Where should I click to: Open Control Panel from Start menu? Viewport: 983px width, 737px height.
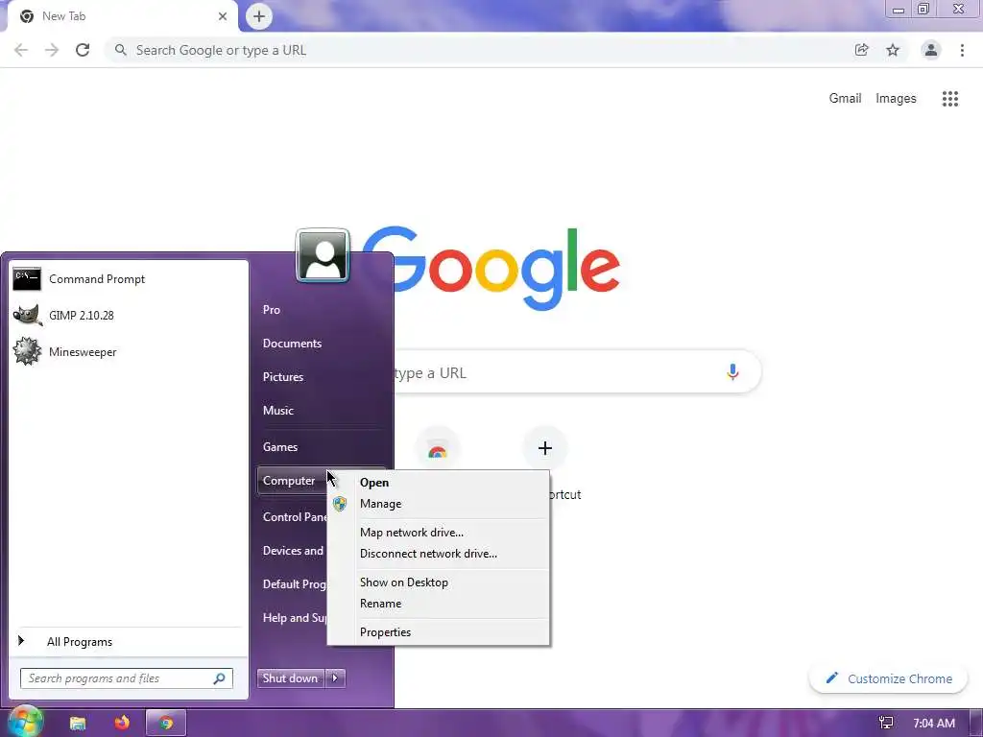click(x=295, y=517)
